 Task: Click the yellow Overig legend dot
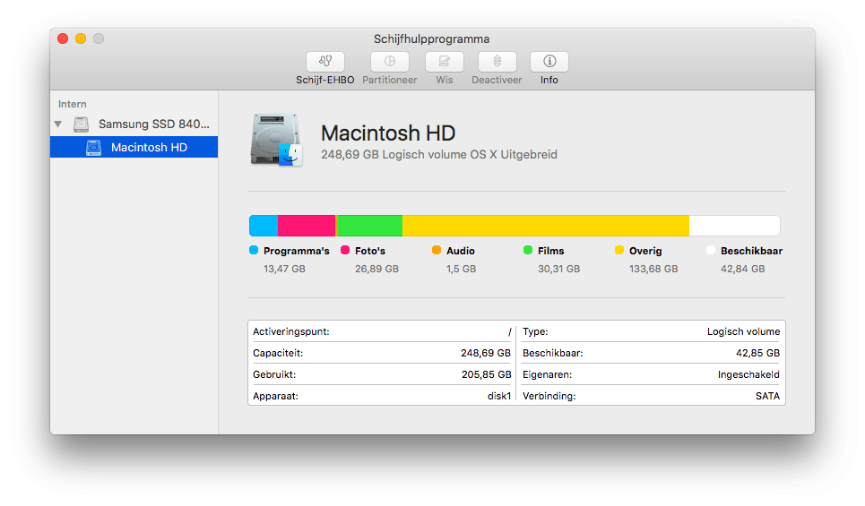coord(619,250)
